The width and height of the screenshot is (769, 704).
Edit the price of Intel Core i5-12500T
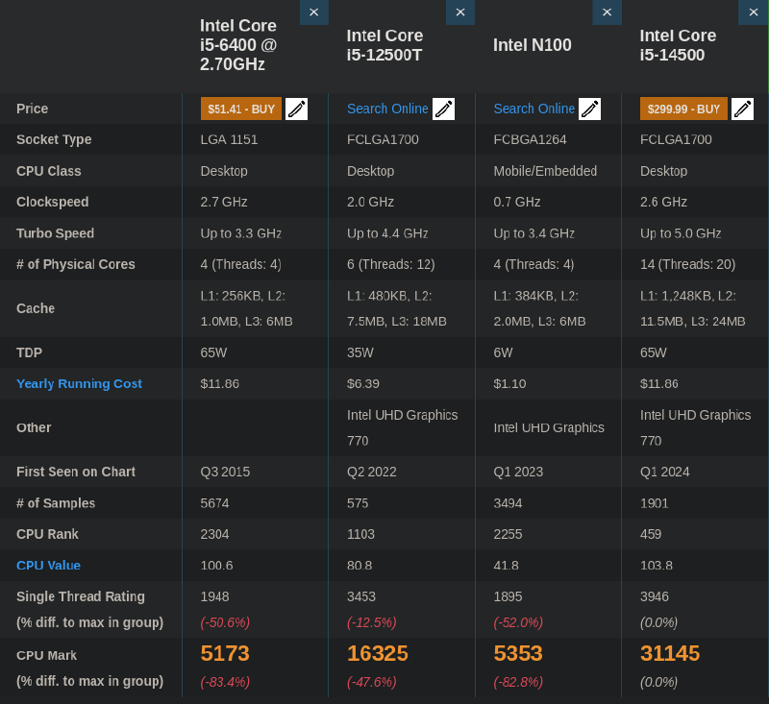tap(443, 109)
